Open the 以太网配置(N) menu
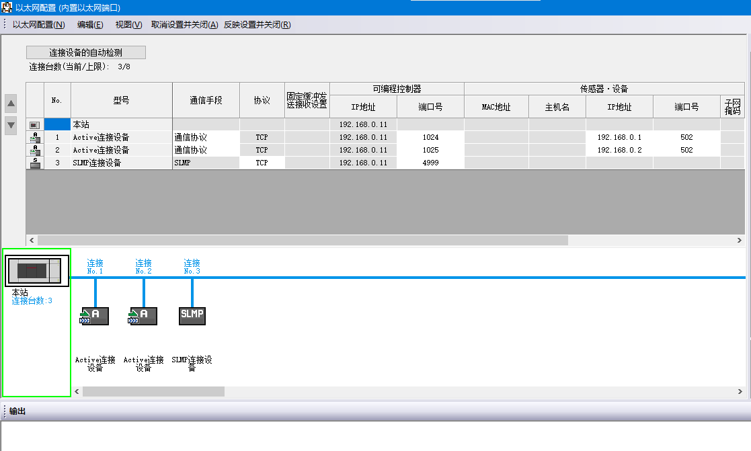This screenshot has width=751, height=451. coord(39,25)
